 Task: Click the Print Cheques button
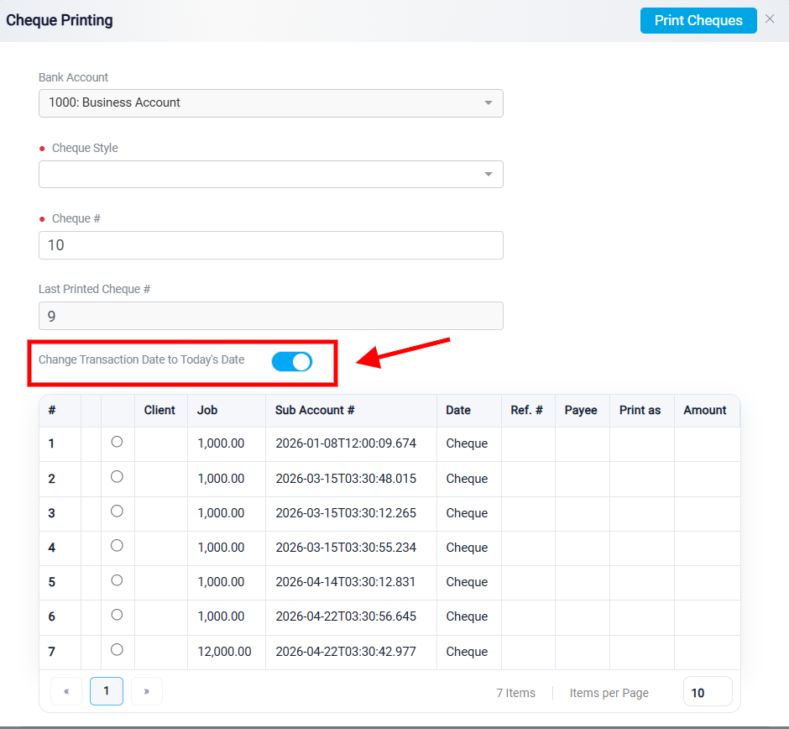(x=698, y=21)
